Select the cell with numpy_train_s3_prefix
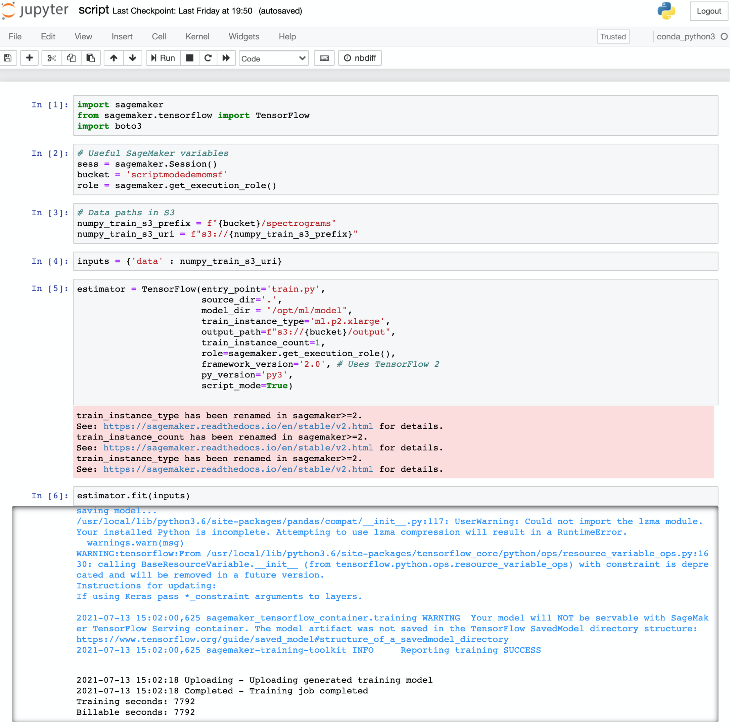The height and width of the screenshot is (725, 730). click(x=395, y=223)
